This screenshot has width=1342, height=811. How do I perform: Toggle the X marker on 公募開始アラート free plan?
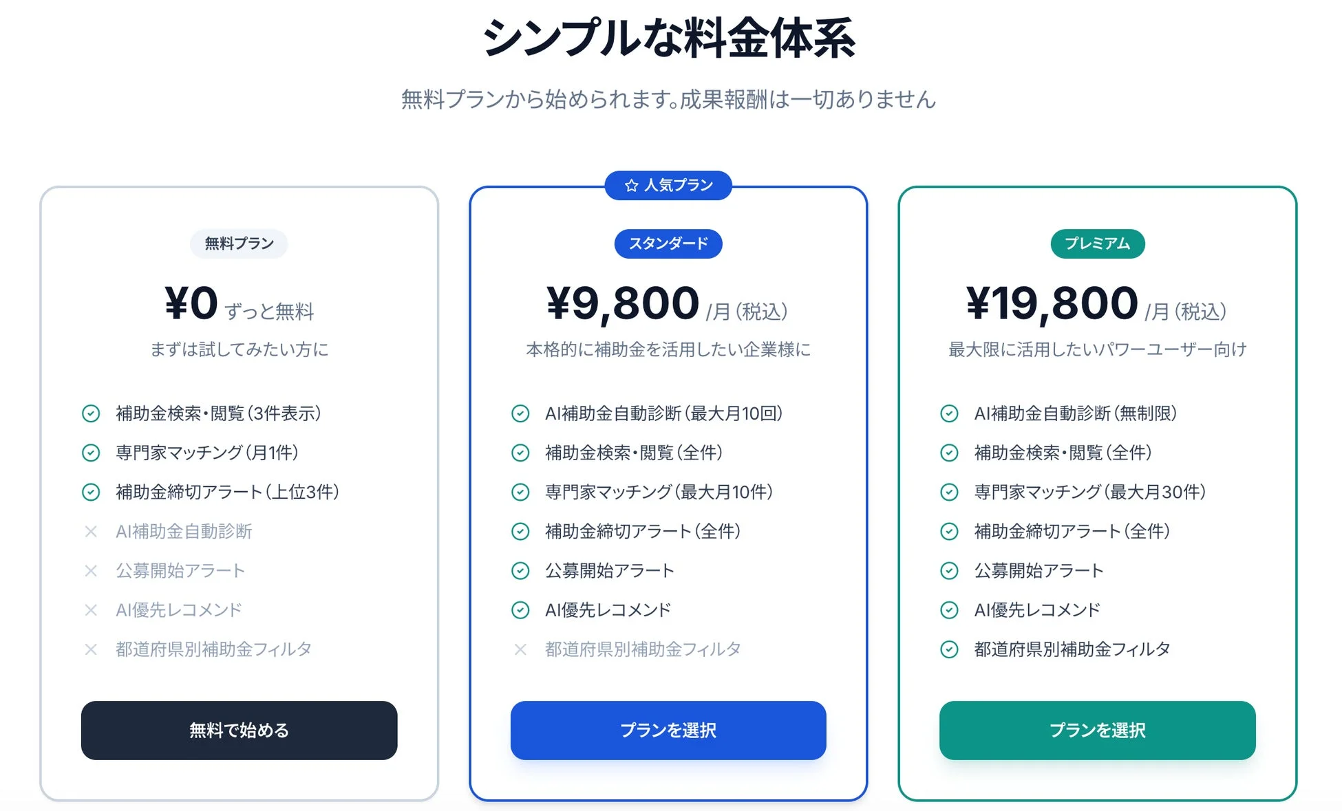pos(90,570)
